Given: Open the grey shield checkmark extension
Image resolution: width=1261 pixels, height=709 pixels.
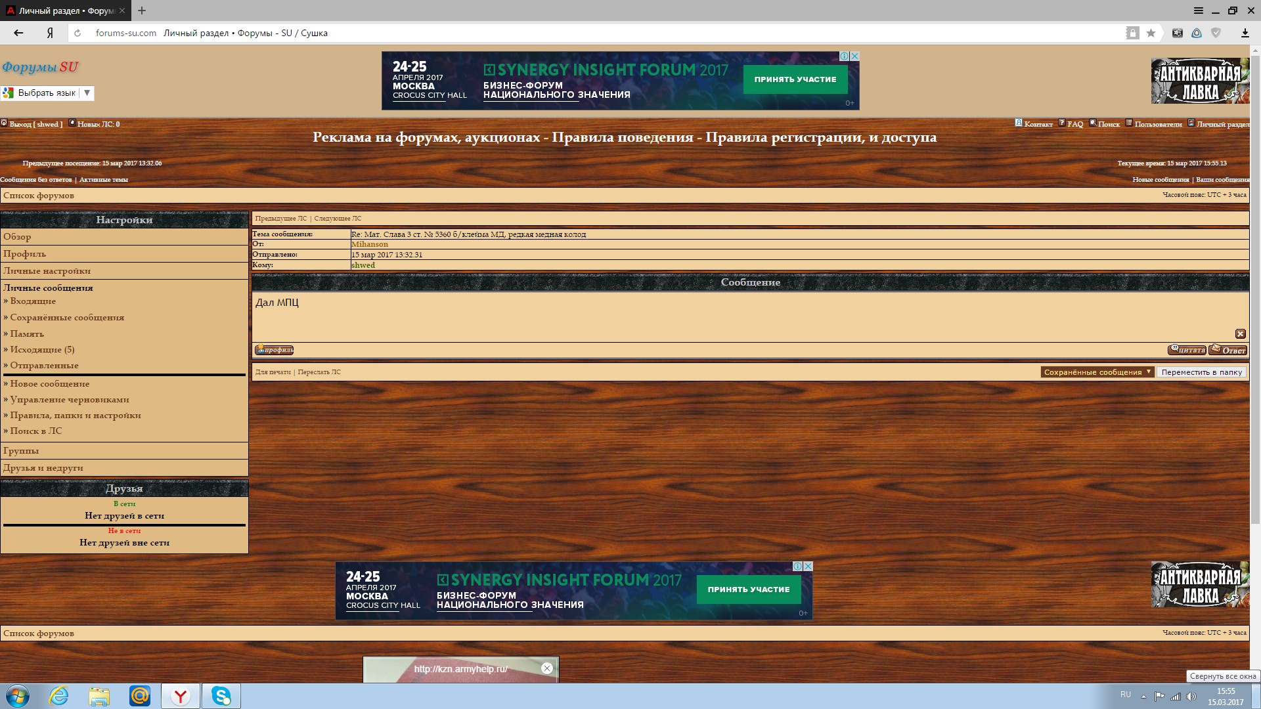Looking at the screenshot, I should (x=1216, y=33).
